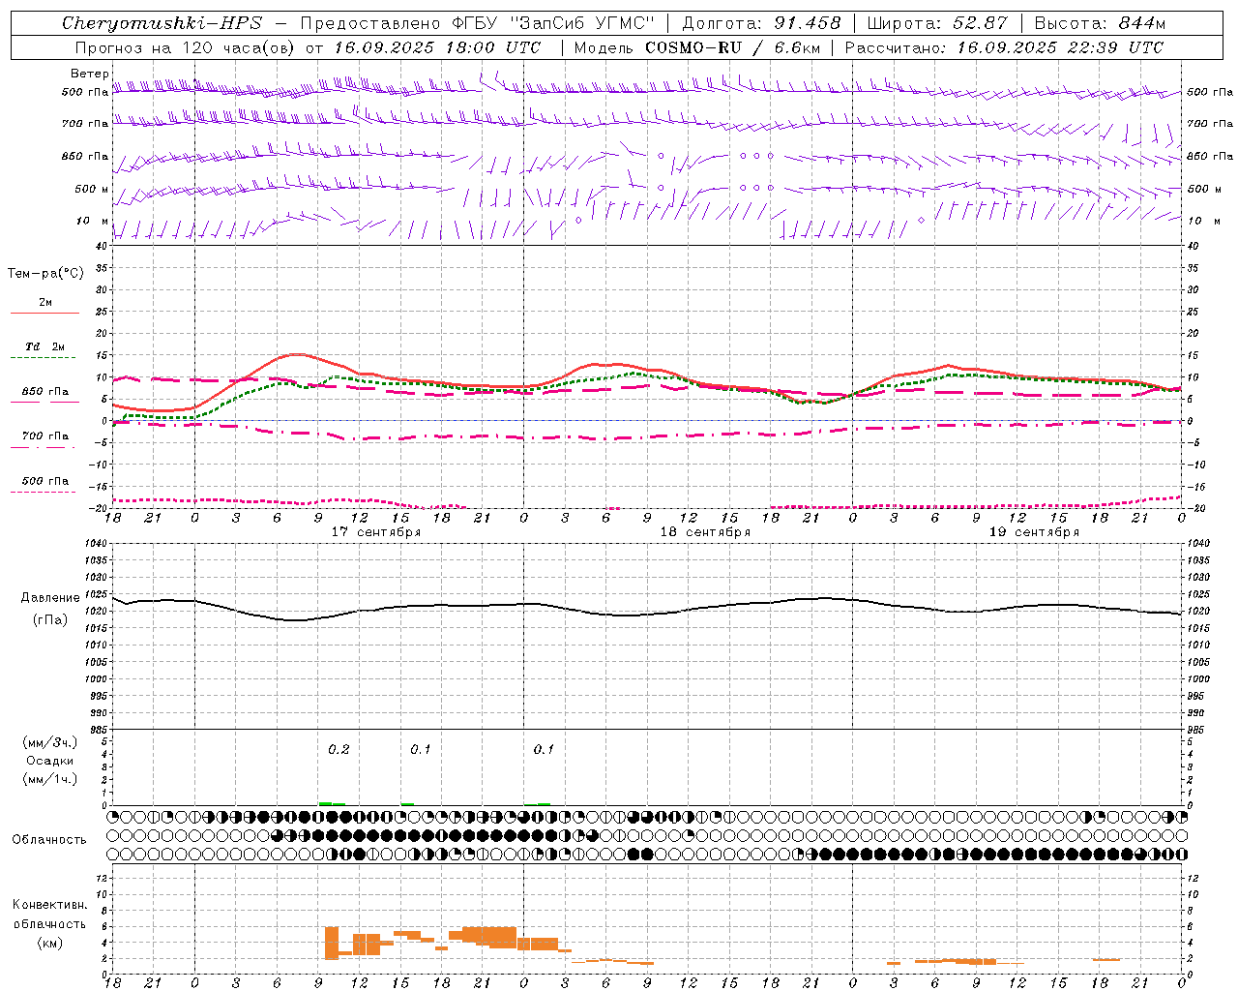
Task: Click the Давление pressure panel label
Action: point(50,598)
